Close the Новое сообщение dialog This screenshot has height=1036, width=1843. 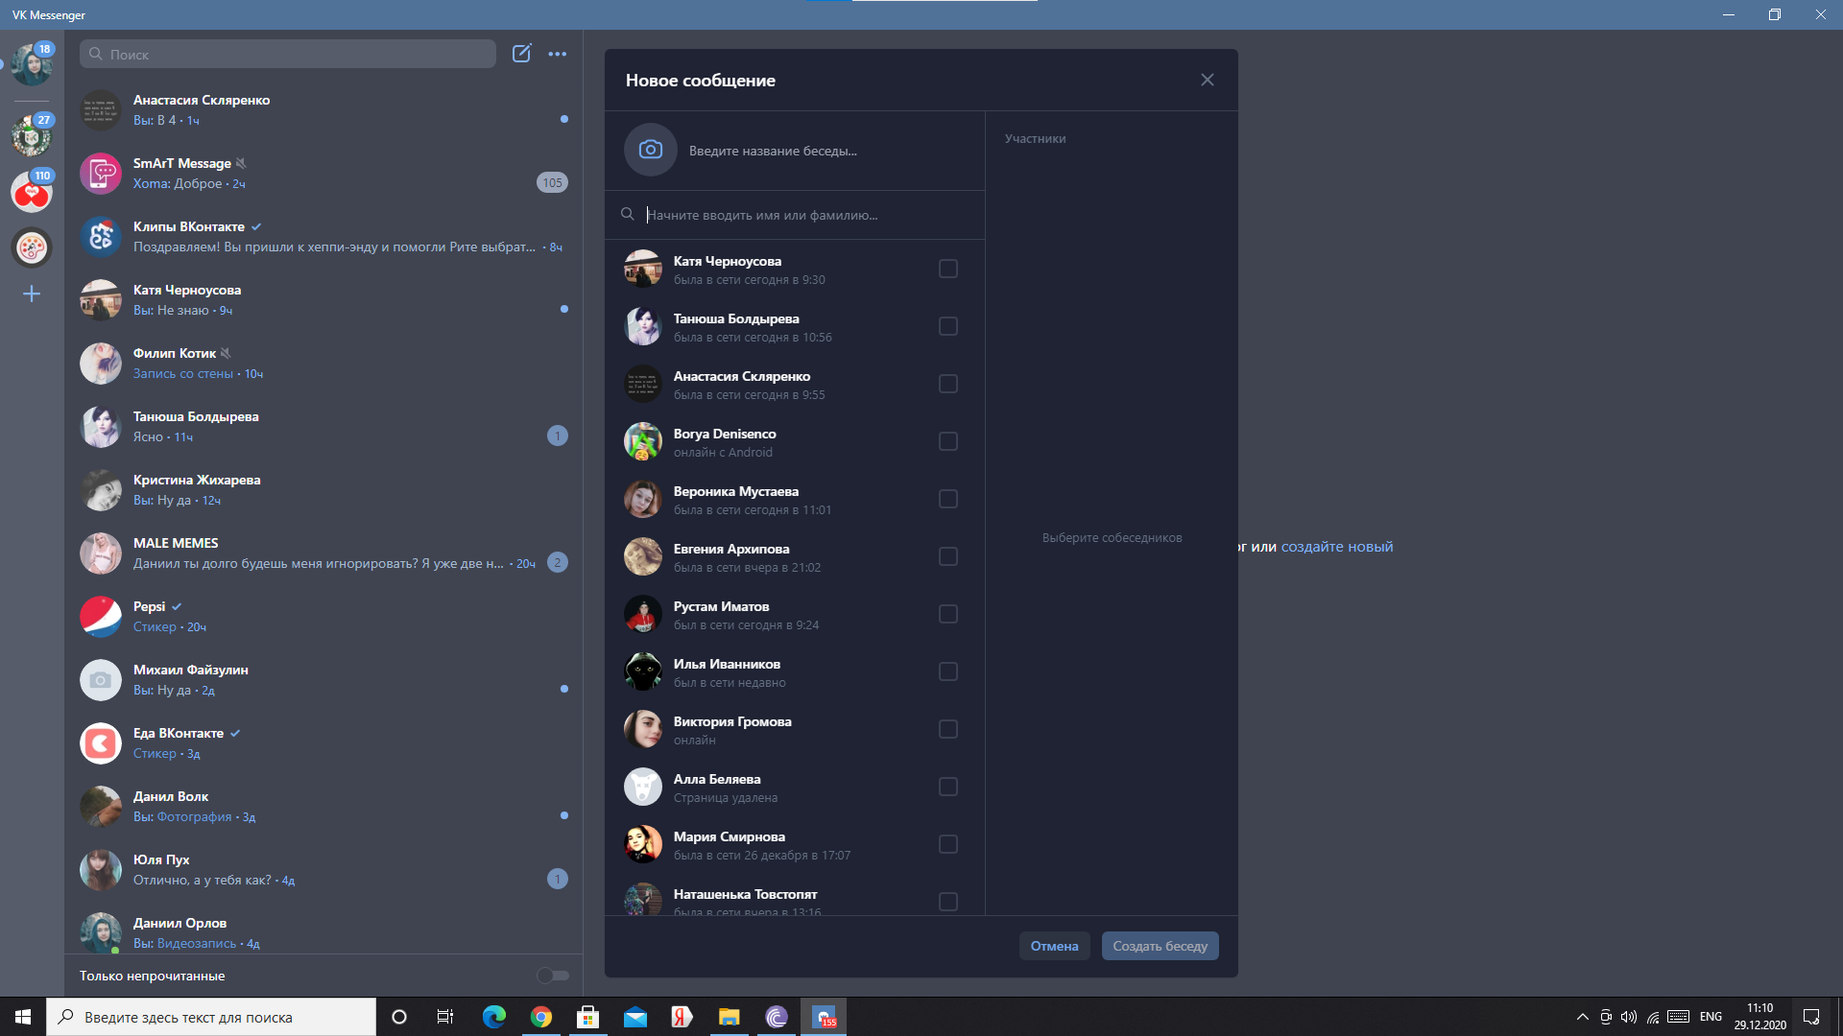tap(1208, 81)
